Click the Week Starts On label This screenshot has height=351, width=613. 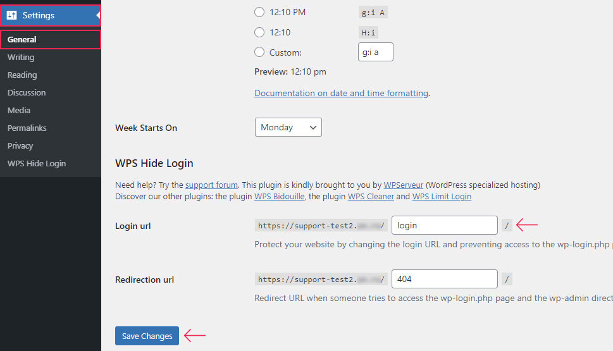146,128
